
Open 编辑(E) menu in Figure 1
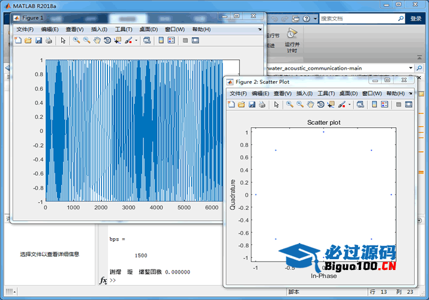tap(50, 29)
